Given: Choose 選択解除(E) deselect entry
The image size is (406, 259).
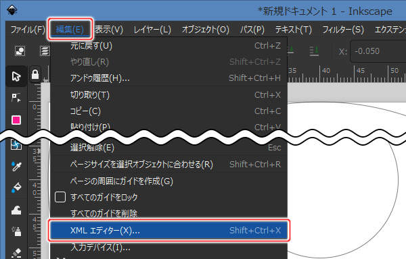Looking at the screenshot, I should pyautogui.click(x=168, y=148).
